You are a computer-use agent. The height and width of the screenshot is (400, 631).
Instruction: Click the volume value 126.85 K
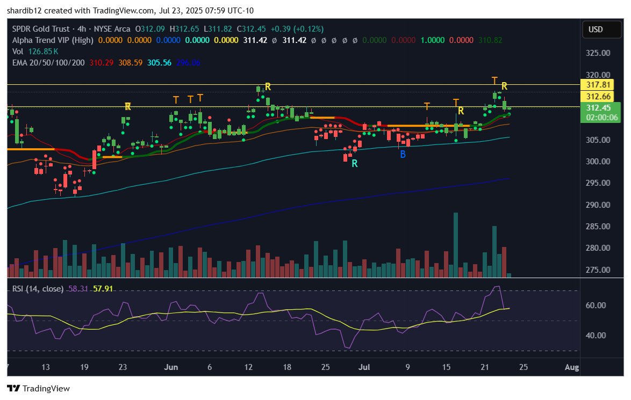[x=43, y=52]
